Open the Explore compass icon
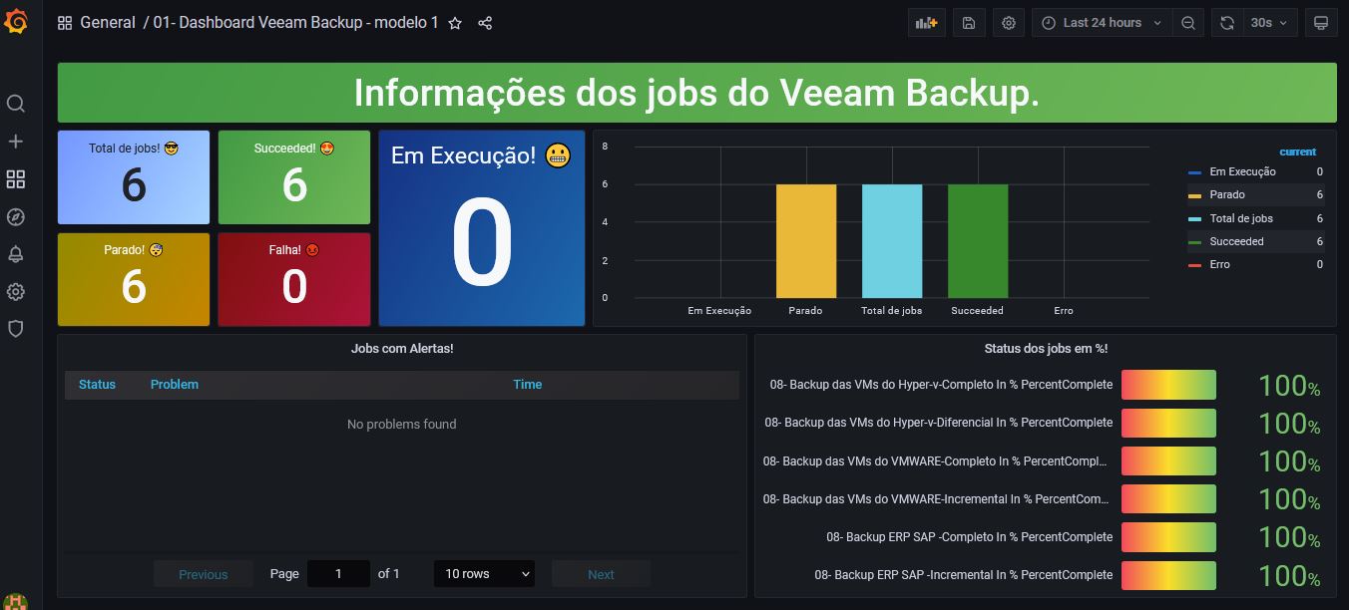The image size is (1349, 610). click(16, 217)
